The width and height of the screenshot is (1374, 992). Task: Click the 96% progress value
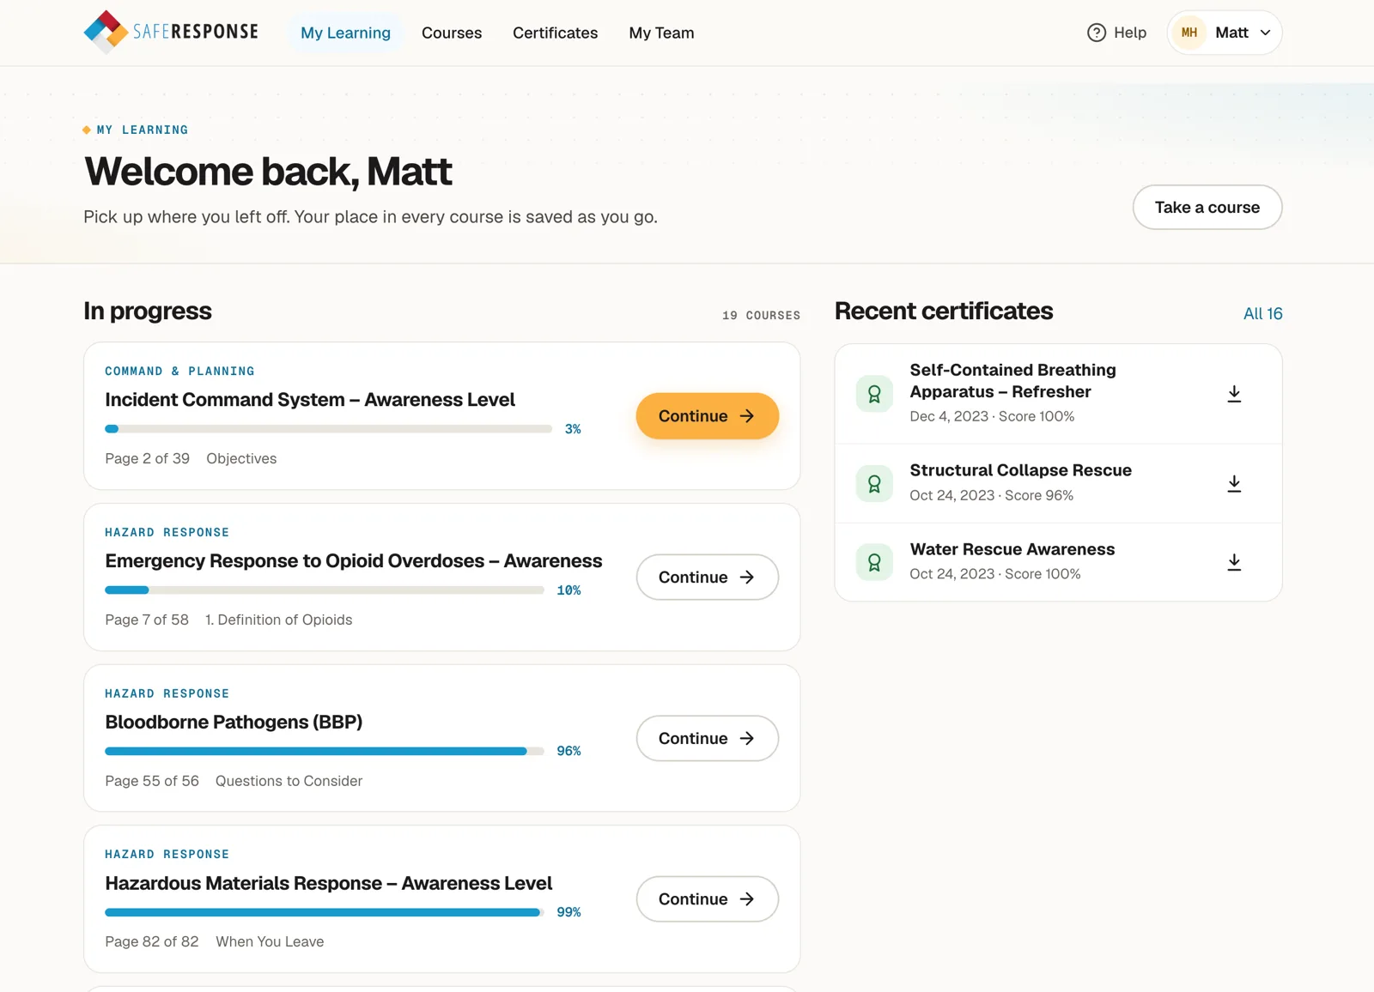pyautogui.click(x=568, y=751)
